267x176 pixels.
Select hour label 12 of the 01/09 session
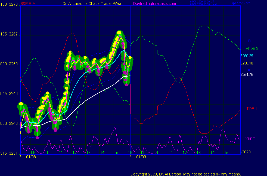(185, 153)
